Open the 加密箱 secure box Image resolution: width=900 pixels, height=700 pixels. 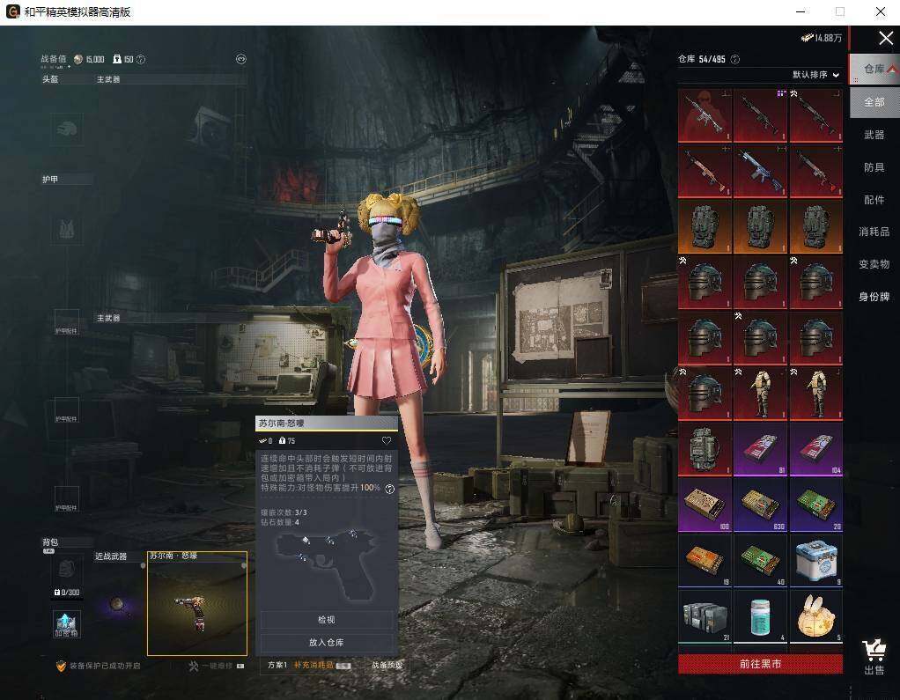click(67, 623)
